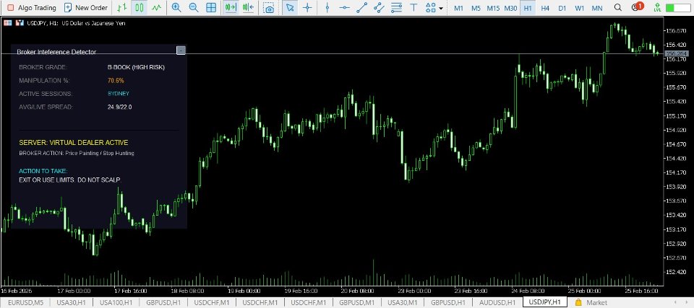This screenshot has width=694, height=308.
Task: Switch timeframe to M1
Action: click(458, 8)
